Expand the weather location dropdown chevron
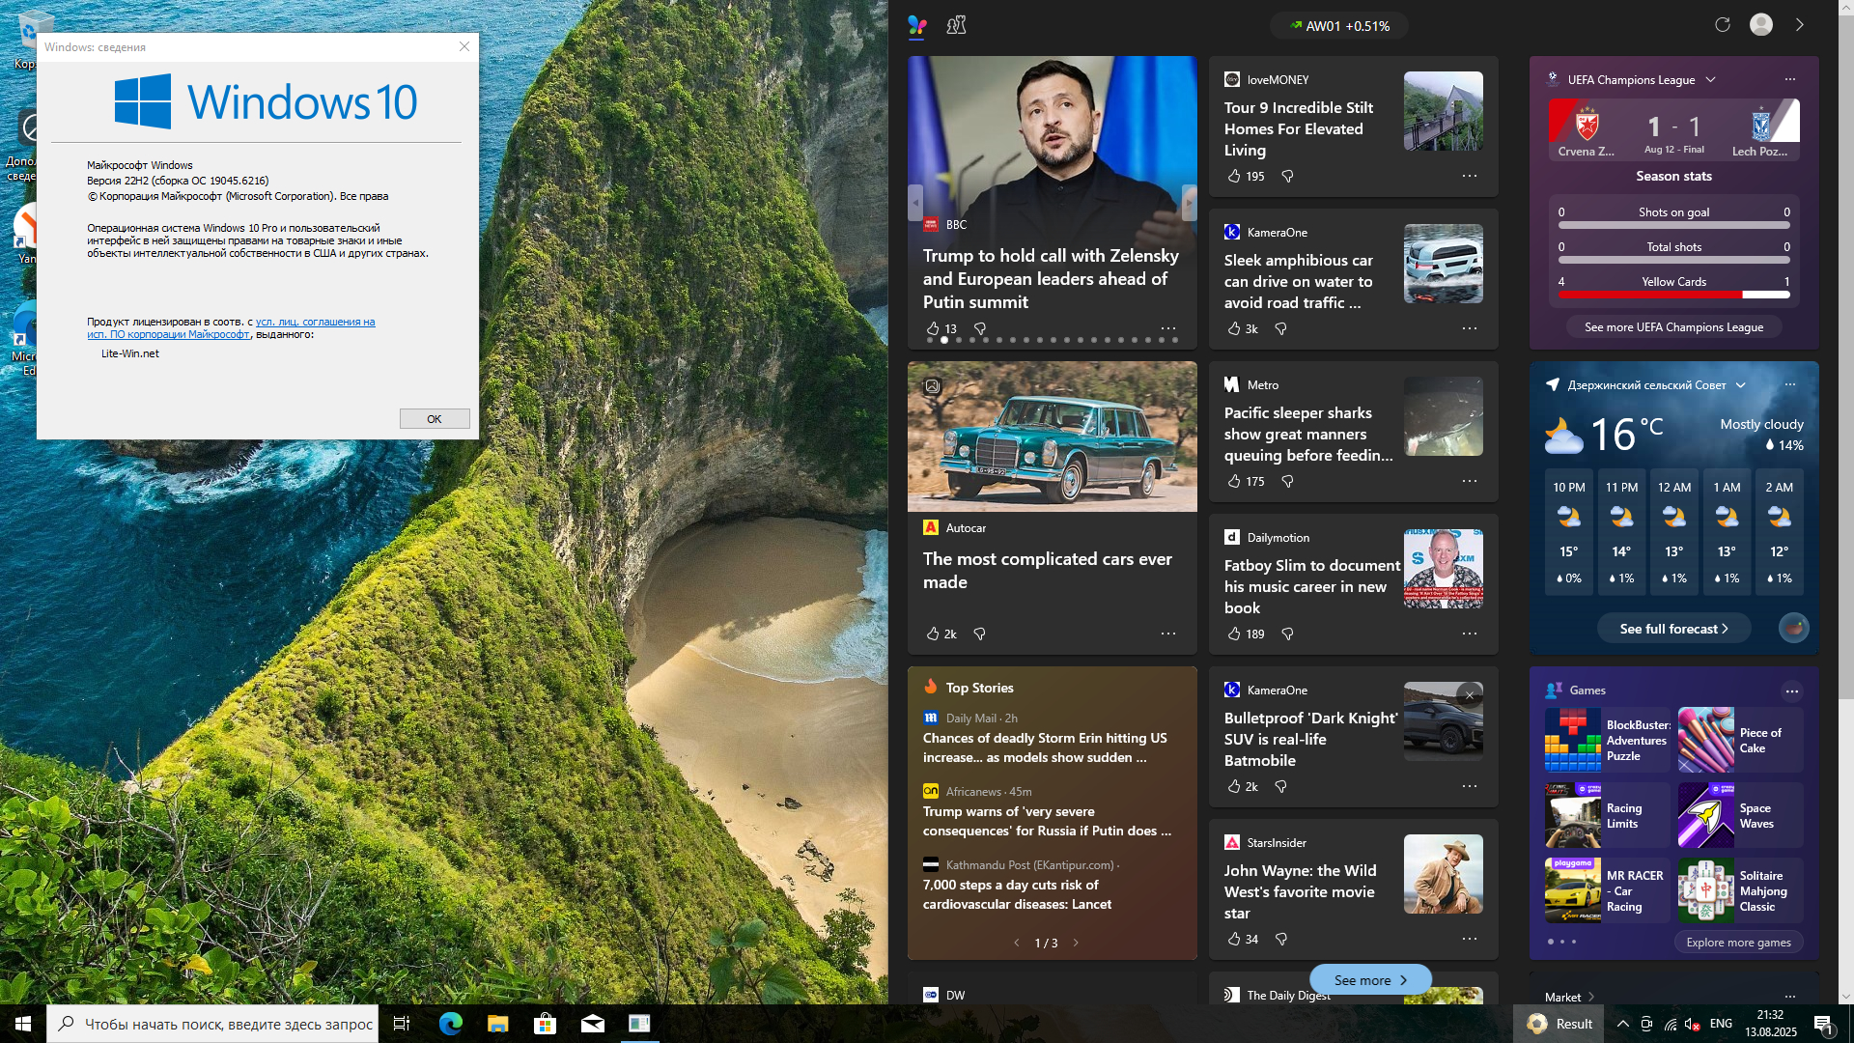The width and height of the screenshot is (1854, 1043). [1740, 384]
